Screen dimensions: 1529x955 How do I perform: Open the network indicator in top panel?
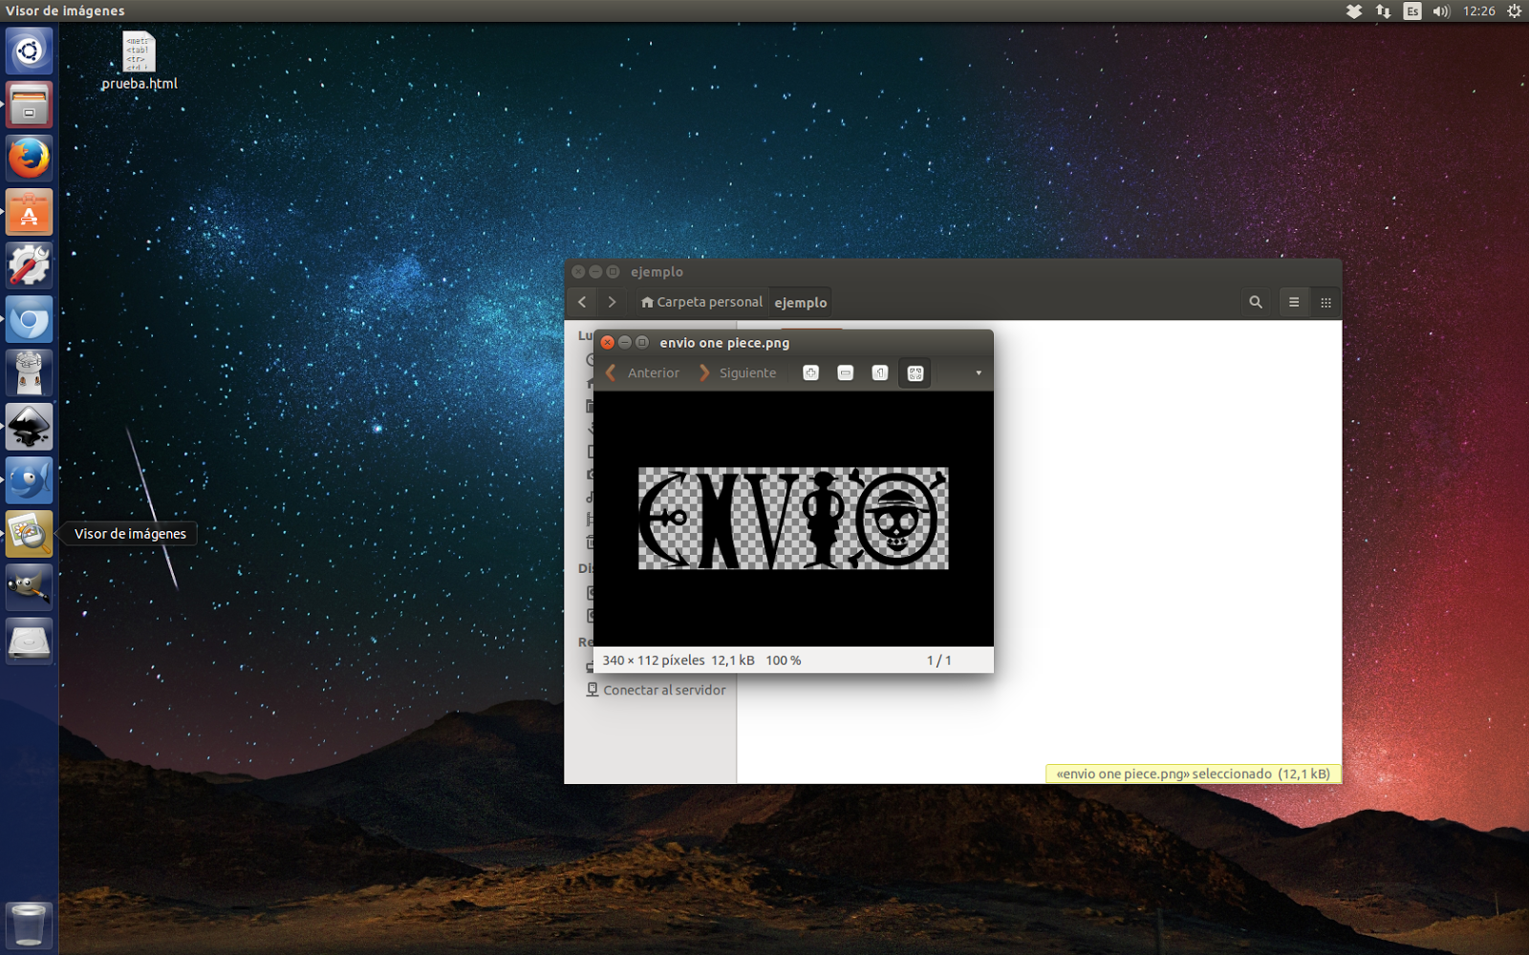coord(1383,11)
